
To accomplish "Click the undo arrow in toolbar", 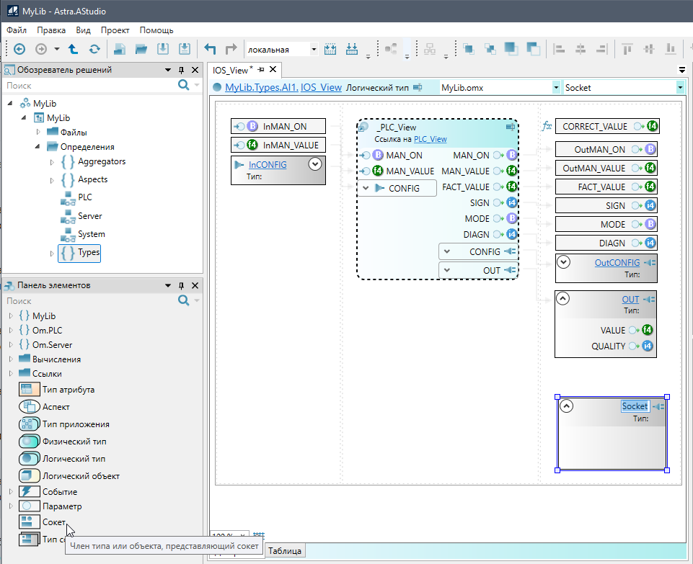I will (x=210, y=49).
